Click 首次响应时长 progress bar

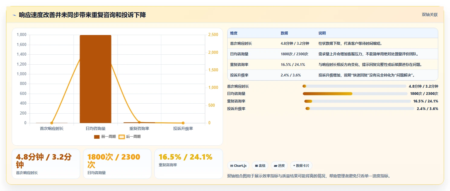tap(354, 86)
